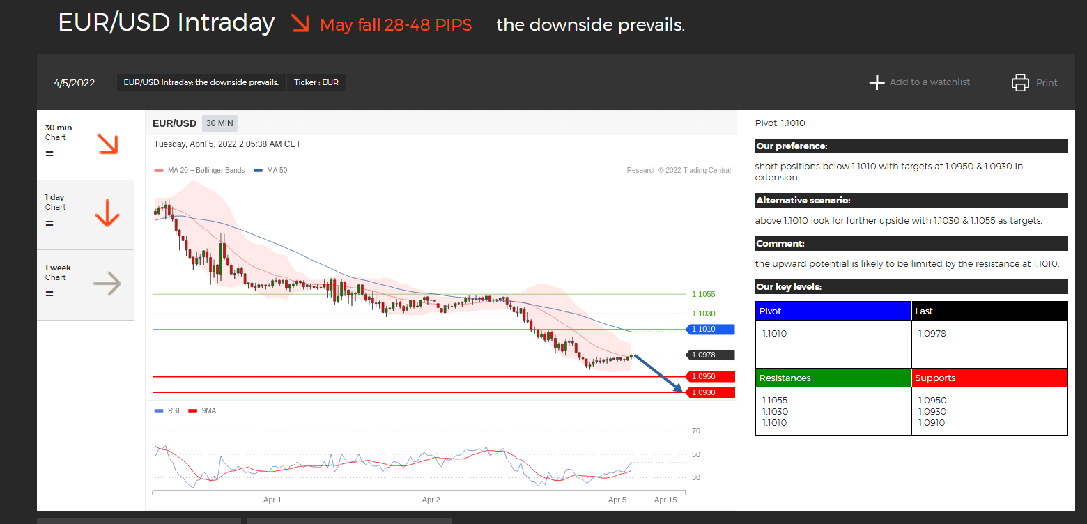The height and width of the screenshot is (524, 1087).
Task: Click the green 1.1055 resistance label on chart
Action: point(704,294)
